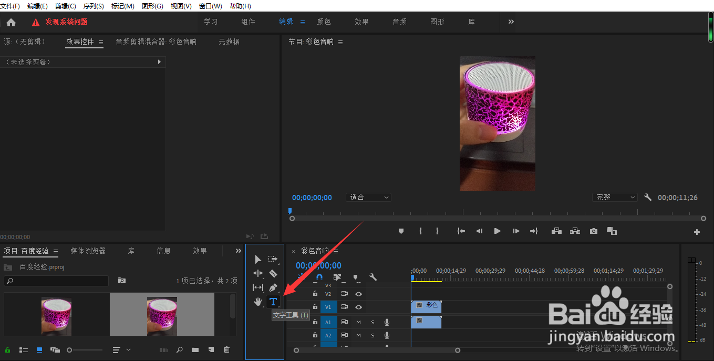Open program monitor button editor plus
Image resolution: width=714 pixels, height=361 pixels.
click(697, 232)
